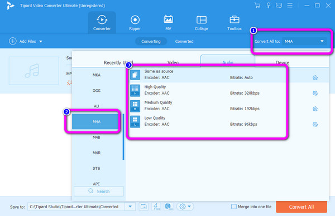Choose APE audio format
Image resolution: width=335 pixels, height=216 pixels.
point(97,184)
